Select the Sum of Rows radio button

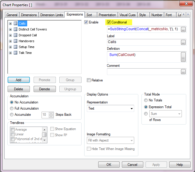[146, 114]
